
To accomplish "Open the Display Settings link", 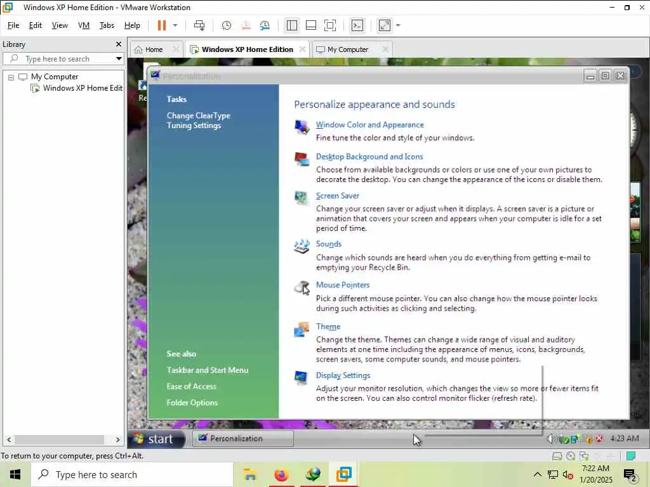I will click(x=343, y=375).
